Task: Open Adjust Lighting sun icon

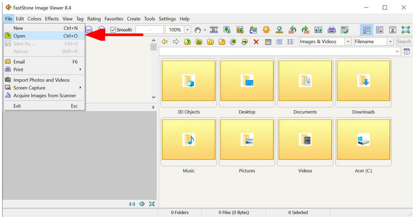Action: click(266, 30)
